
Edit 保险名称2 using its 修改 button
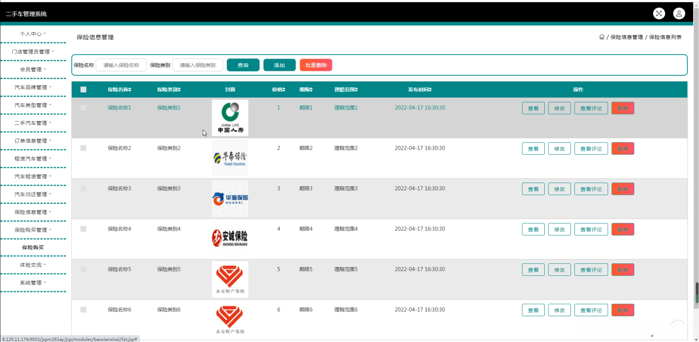(560, 149)
